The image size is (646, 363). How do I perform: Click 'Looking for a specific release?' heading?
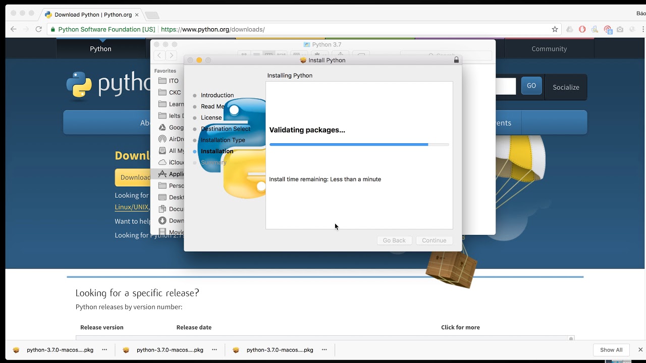137,293
